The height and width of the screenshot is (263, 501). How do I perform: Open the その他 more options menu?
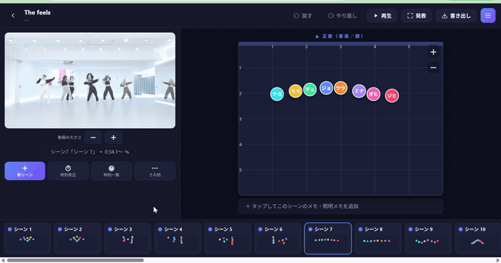point(155,171)
